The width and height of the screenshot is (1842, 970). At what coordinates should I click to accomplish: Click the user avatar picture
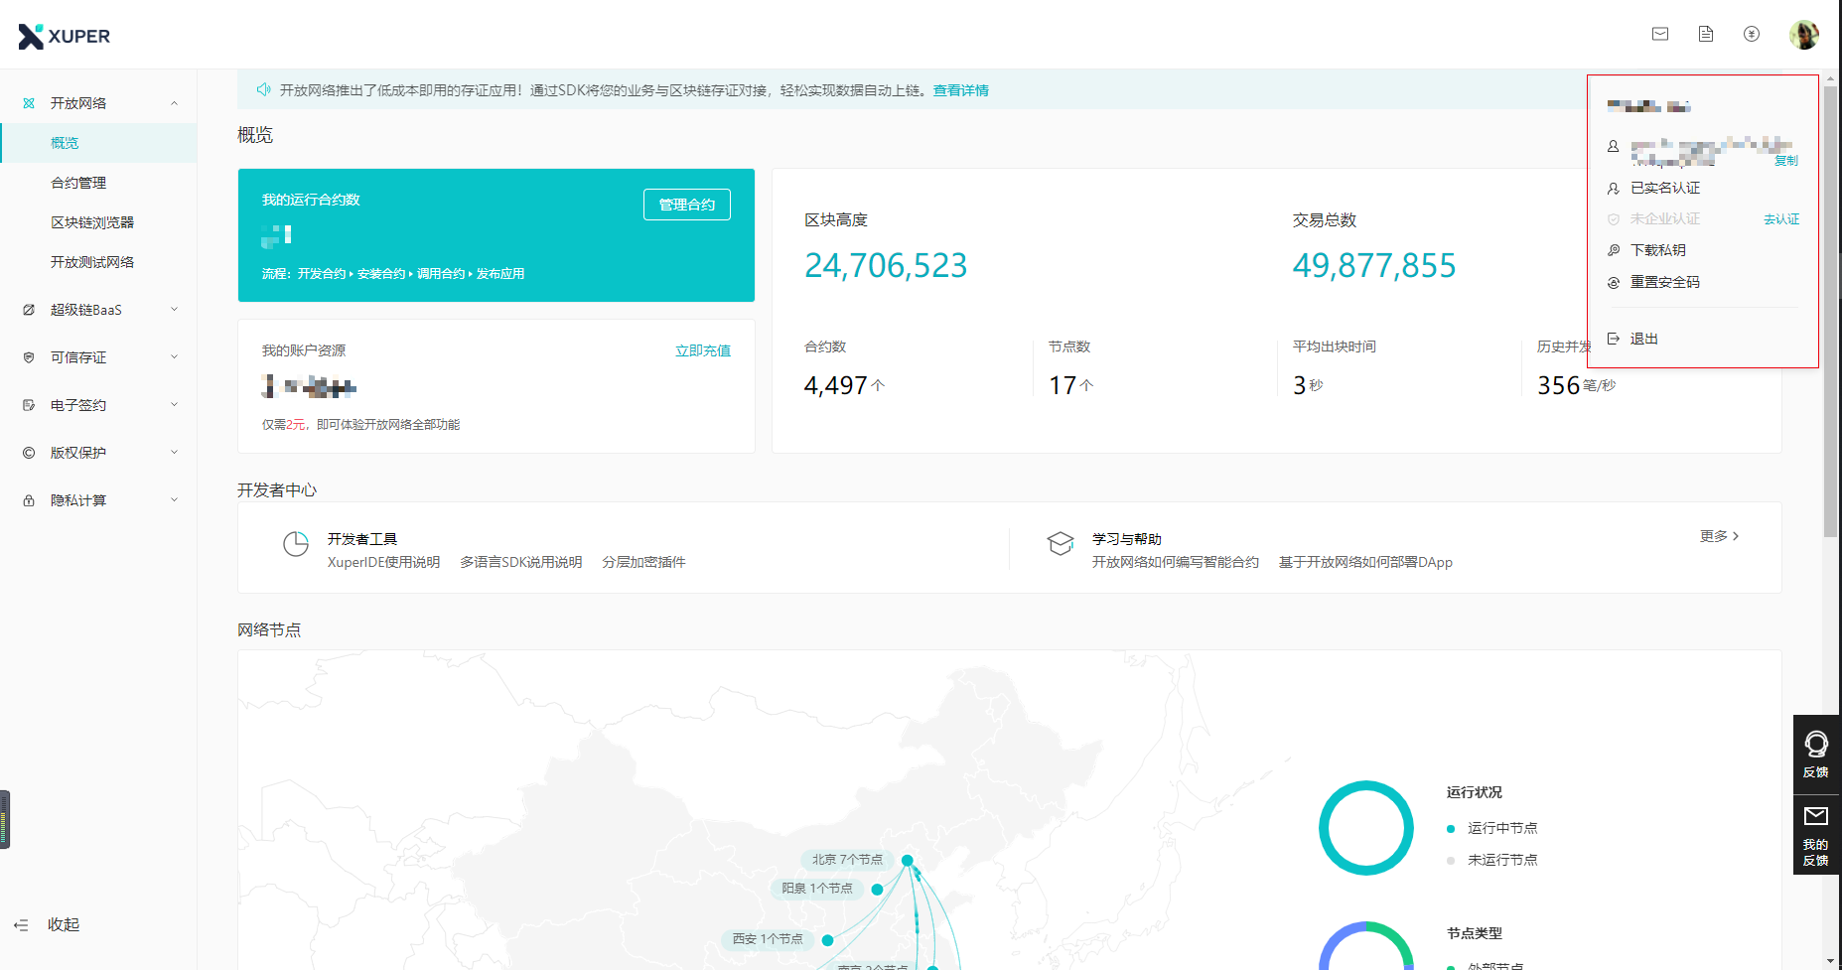pos(1803,35)
